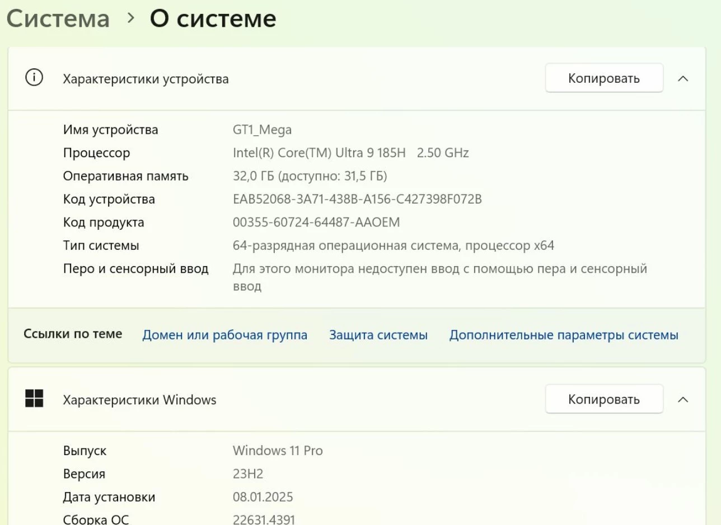This screenshot has width=721, height=525.
Task: Click the Intel Core Ultra 9 processor value
Action: coord(350,153)
